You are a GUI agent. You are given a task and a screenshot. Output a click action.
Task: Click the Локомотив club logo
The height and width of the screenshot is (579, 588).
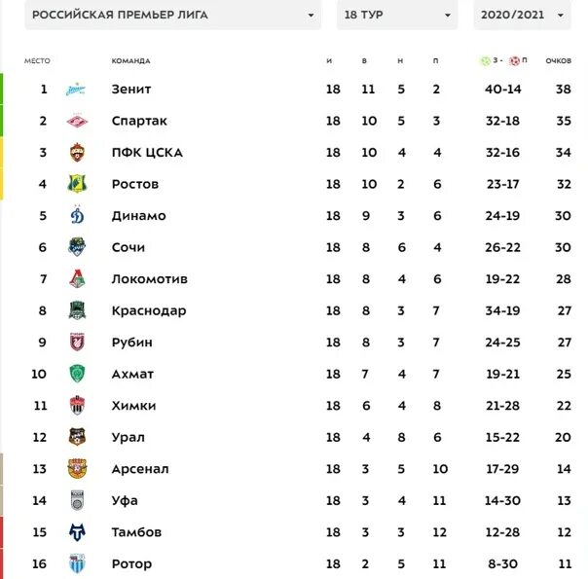point(77,279)
